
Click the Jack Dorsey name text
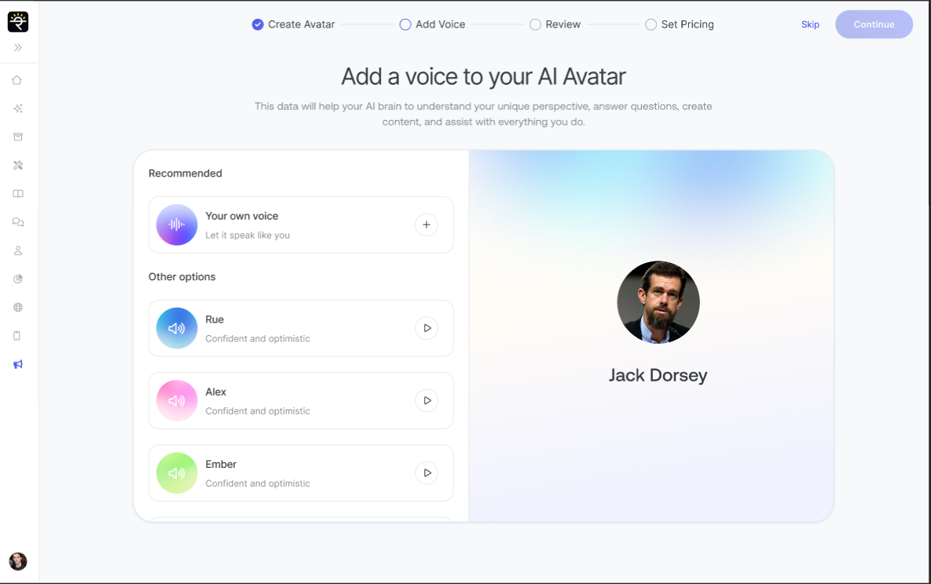(658, 375)
